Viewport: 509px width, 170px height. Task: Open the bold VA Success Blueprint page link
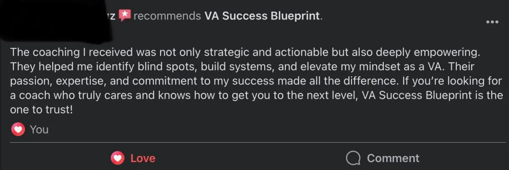[x=261, y=16]
